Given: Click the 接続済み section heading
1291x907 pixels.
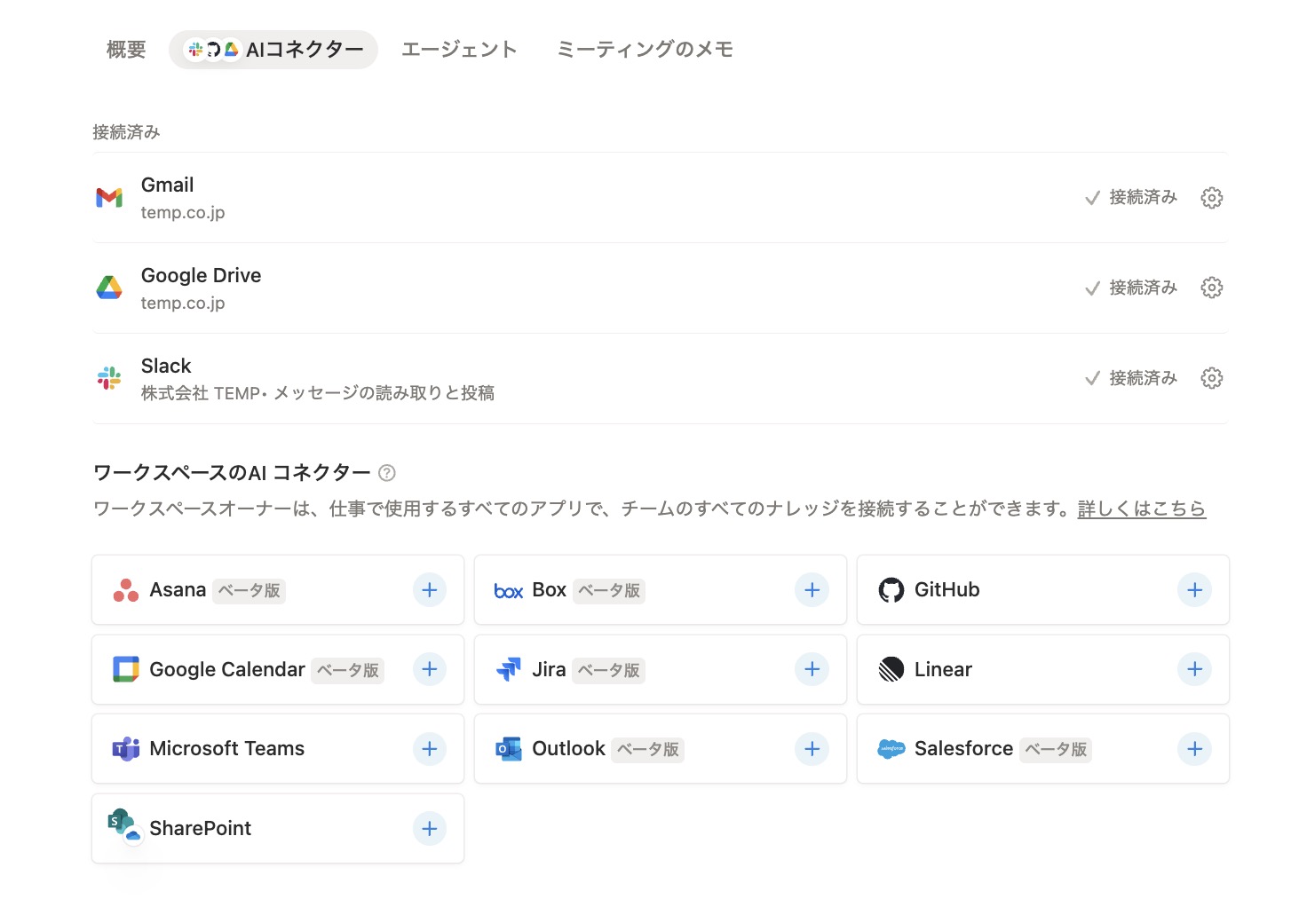Looking at the screenshot, I should (x=126, y=132).
